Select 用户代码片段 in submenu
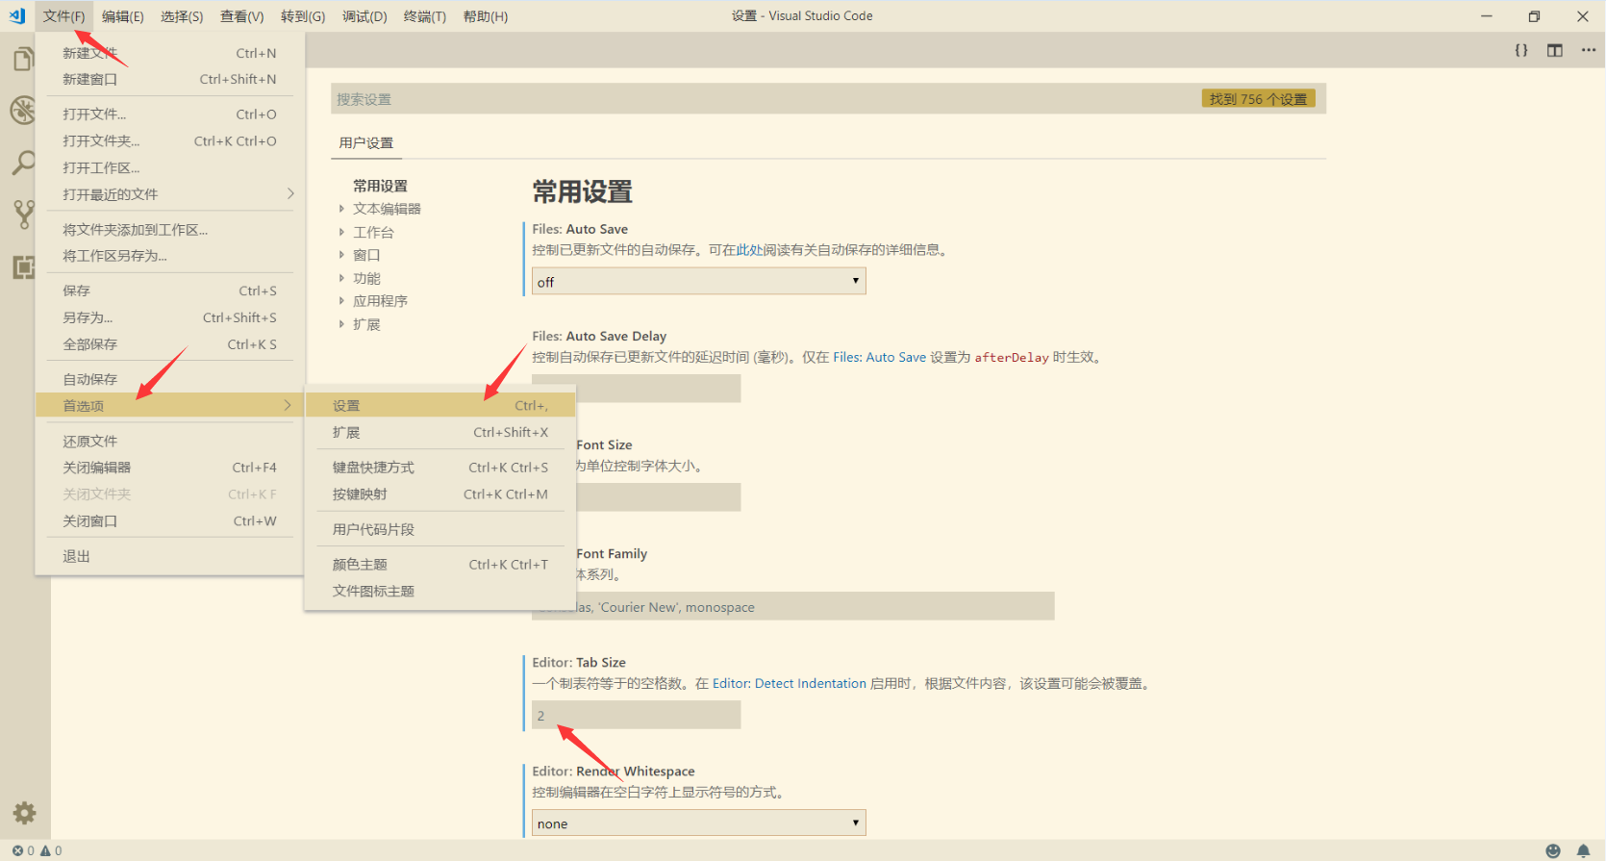The width and height of the screenshot is (1606, 861). click(440, 530)
